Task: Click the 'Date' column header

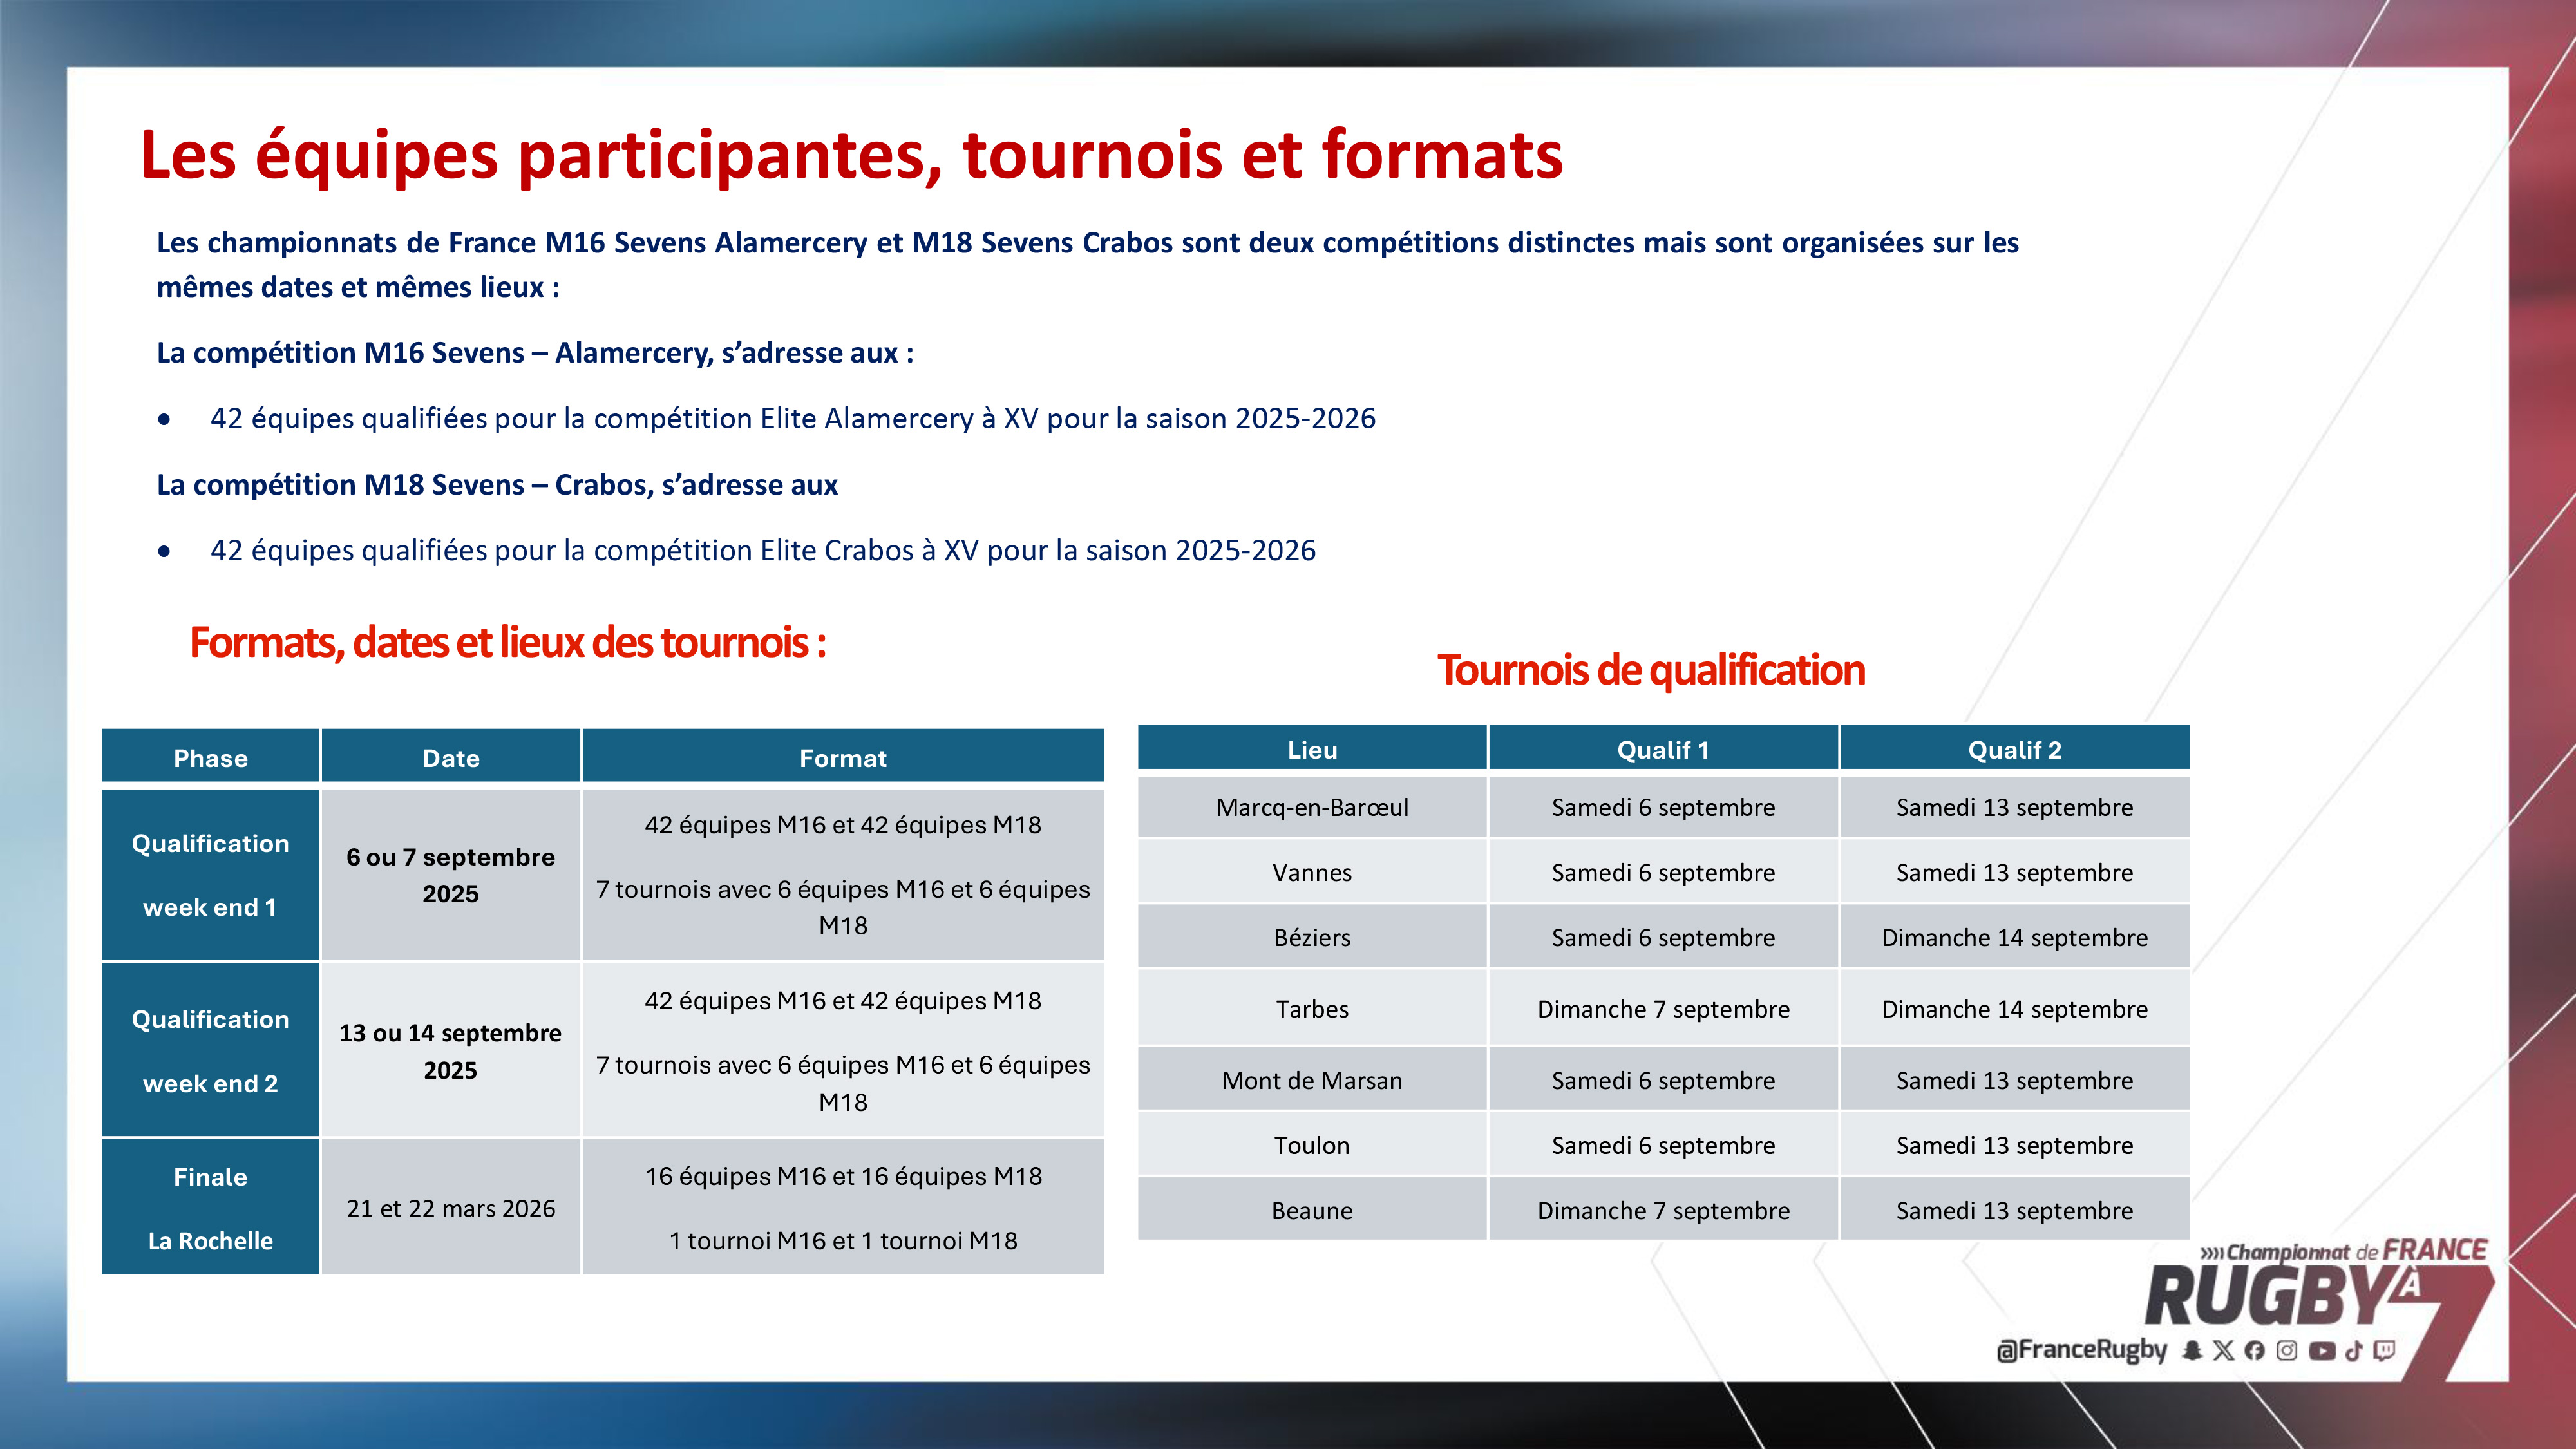Action: pyautogui.click(x=451, y=756)
